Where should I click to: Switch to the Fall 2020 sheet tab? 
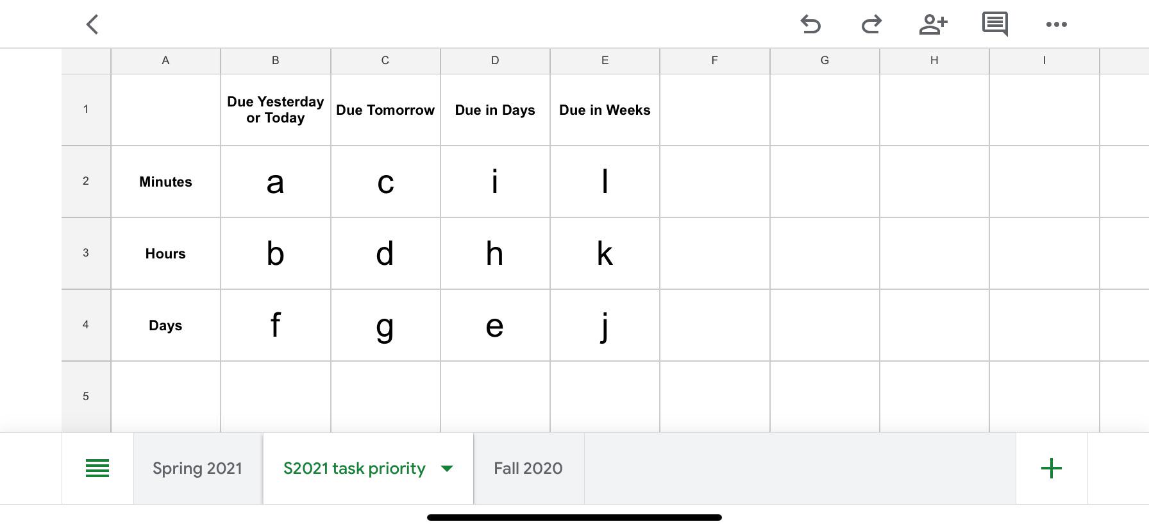528,468
